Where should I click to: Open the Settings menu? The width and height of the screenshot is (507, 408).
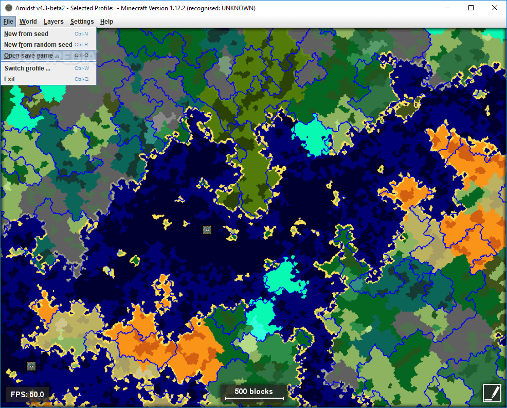(82, 22)
